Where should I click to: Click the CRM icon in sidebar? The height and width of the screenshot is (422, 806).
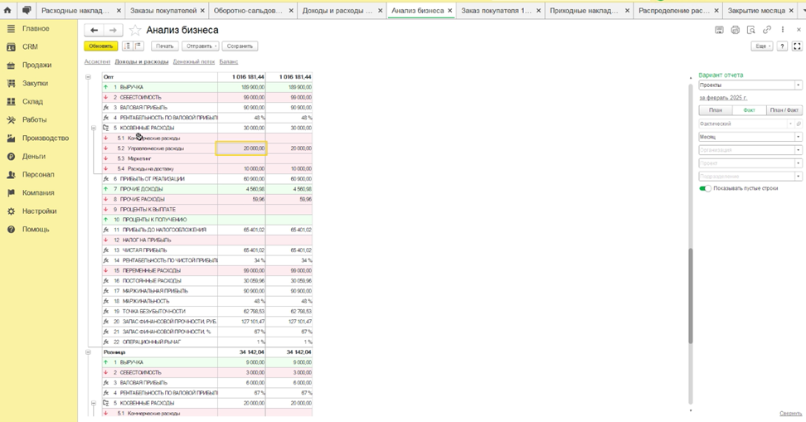[11, 46]
